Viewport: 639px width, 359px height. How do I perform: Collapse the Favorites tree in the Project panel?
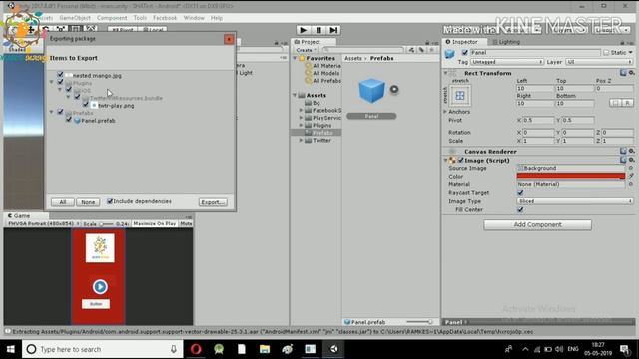coord(295,58)
